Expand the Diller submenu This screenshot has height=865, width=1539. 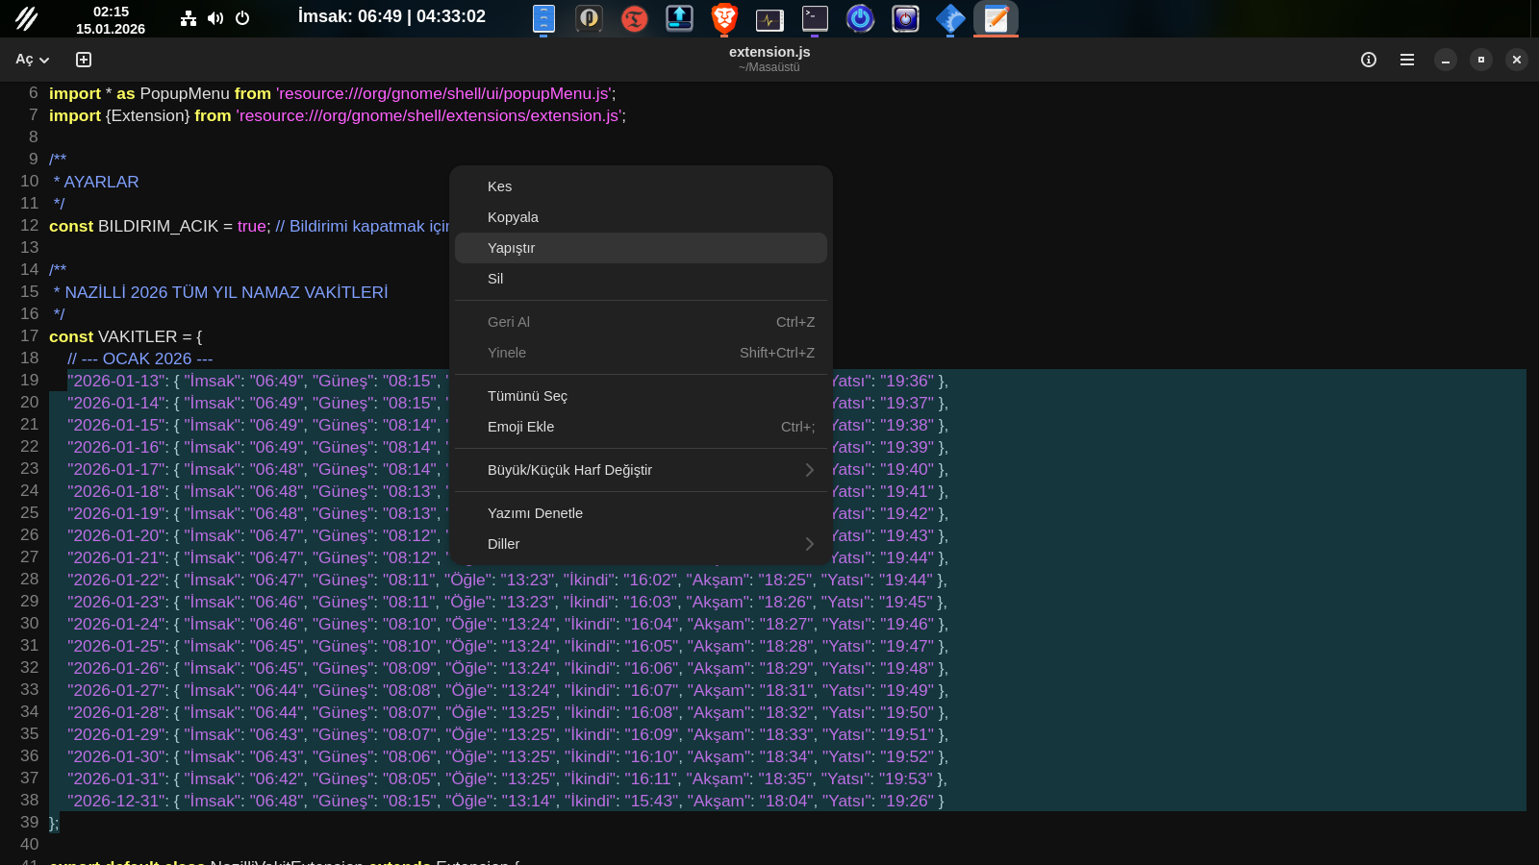click(641, 544)
